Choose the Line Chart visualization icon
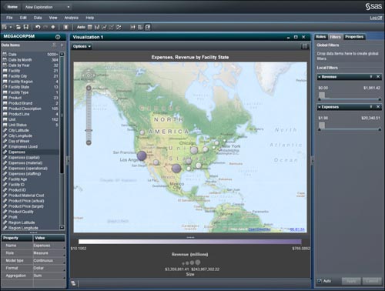 tap(104, 27)
